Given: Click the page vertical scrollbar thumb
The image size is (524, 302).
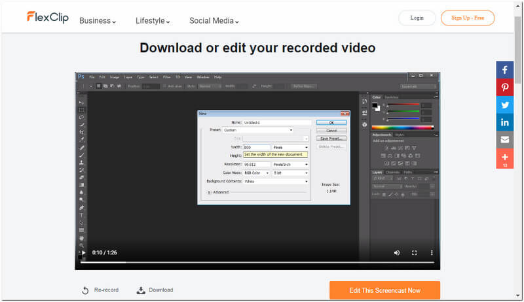Looking at the screenshot, I should (x=518, y=50).
